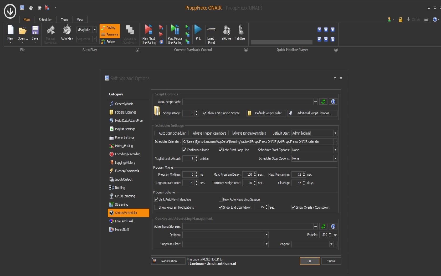The height and width of the screenshot is (276, 441).
Task: Select the Preserve auto play option
Action: [x=110, y=34]
